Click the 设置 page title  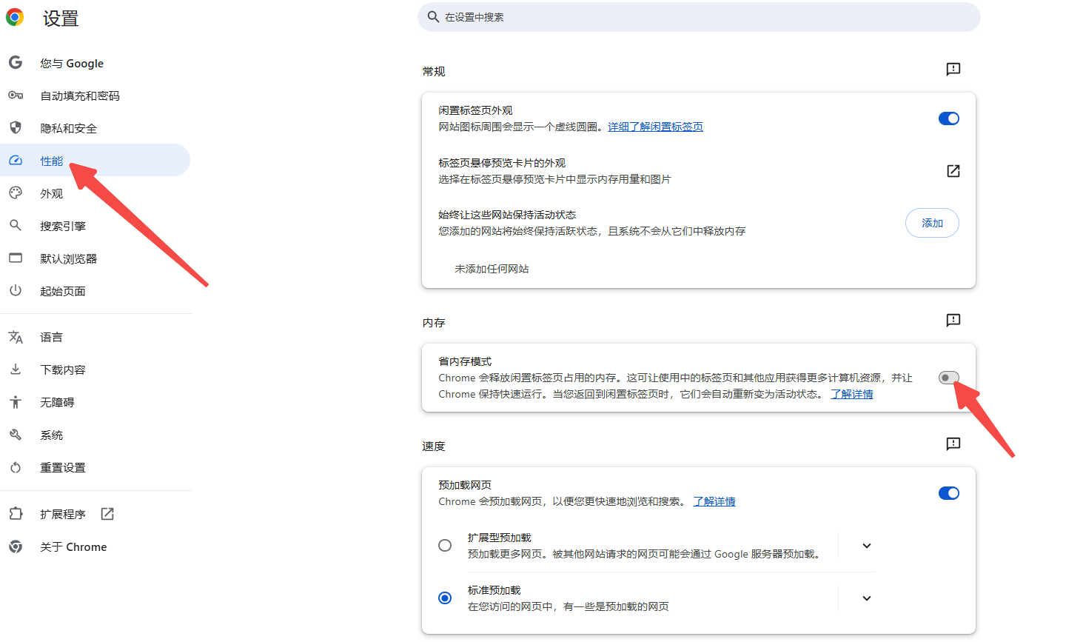tap(61, 18)
